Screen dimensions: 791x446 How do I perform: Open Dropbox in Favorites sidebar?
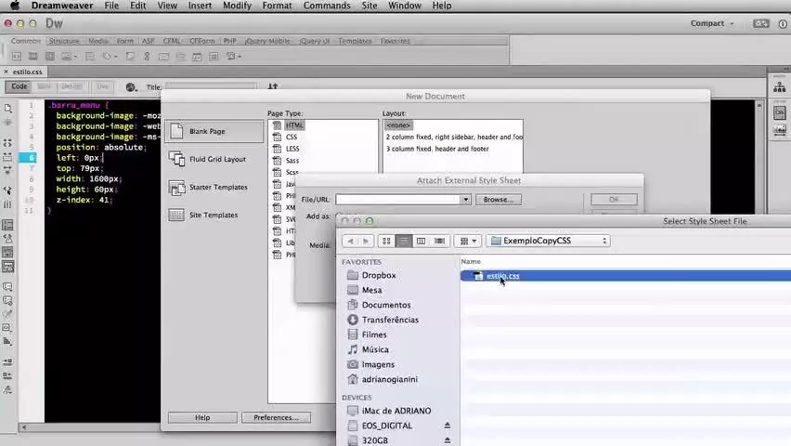pyautogui.click(x=379, y=275)
